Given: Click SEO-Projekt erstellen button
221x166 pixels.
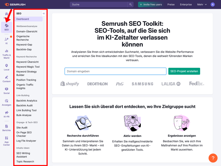Looking at the screenshot, I should pos(184,71).
